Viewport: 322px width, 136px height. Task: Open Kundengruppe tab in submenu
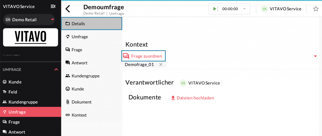[x=85, y=76]
